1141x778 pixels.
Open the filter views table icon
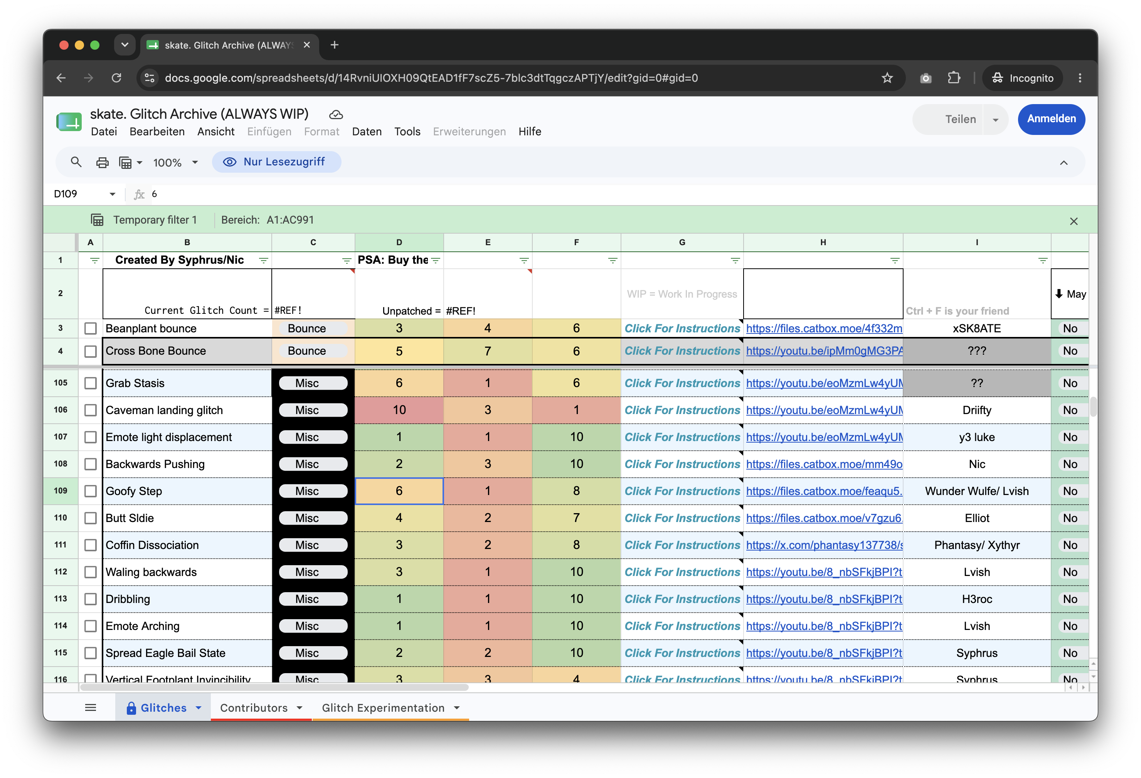125,162
